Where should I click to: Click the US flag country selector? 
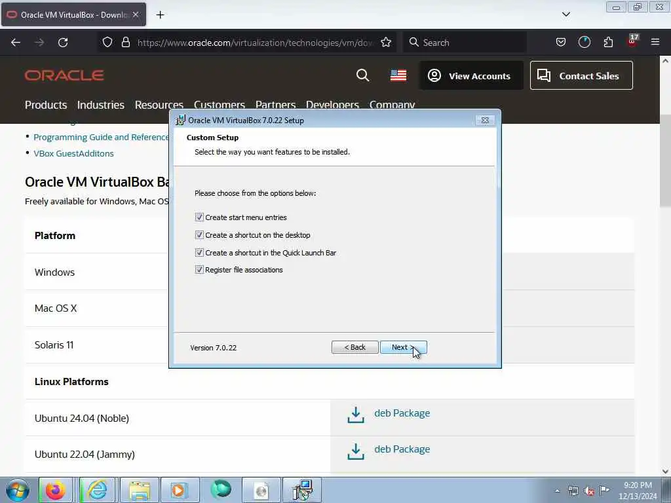point(398,76)
